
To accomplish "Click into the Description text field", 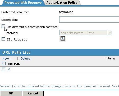I will click(x=89, y=19).
